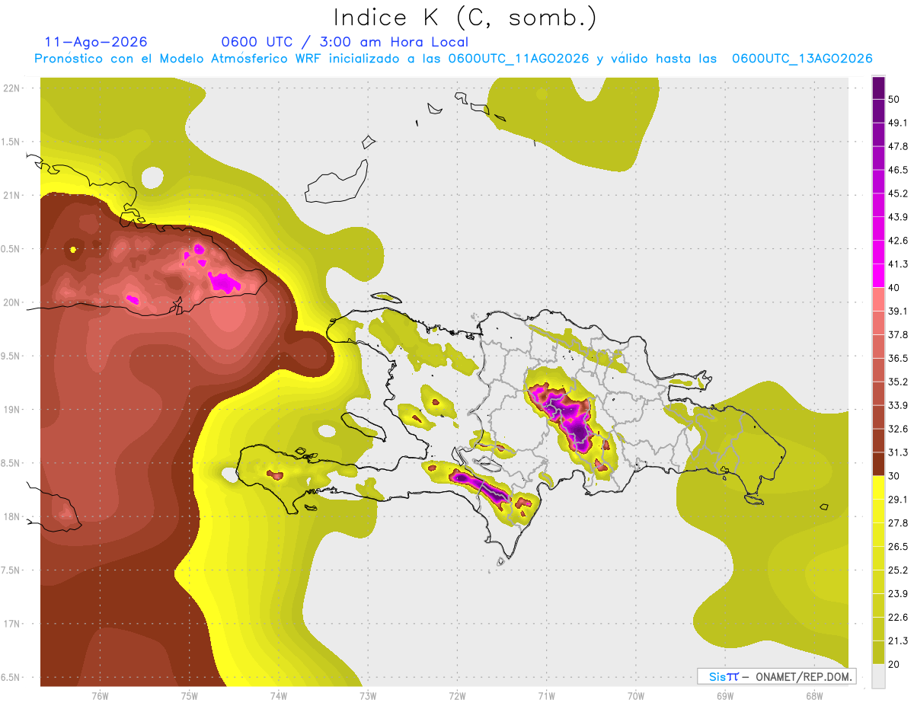This screenshot has height=706, width=914.
Task: Click the colorbar label "27.8"
Action: coord(898,523)
